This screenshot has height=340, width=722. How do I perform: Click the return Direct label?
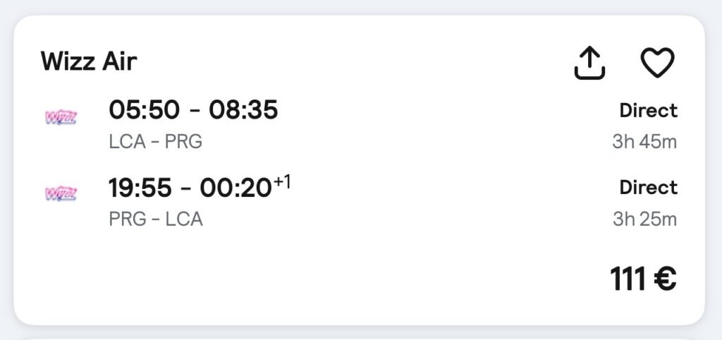pos(649,188)
